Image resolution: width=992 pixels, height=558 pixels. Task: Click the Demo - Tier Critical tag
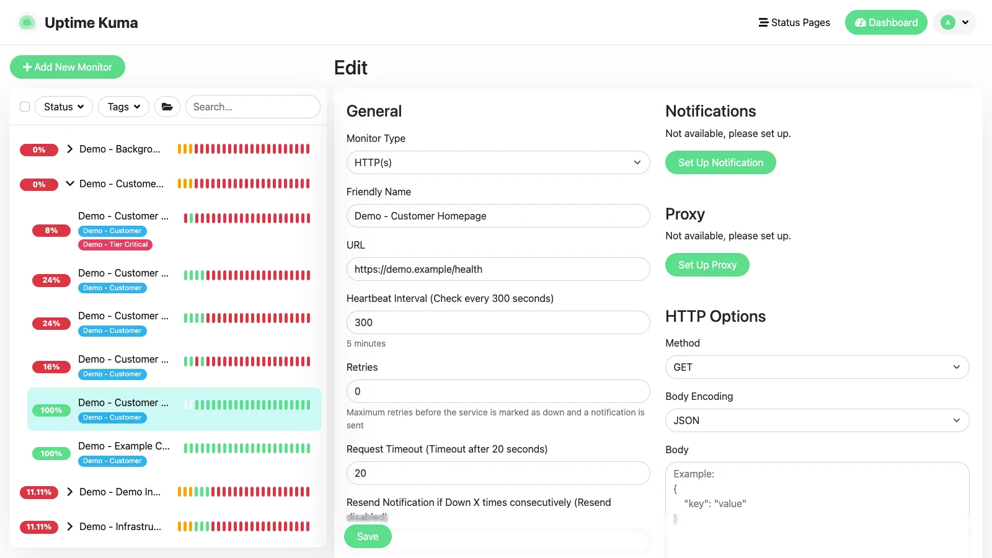pos(115,244)
